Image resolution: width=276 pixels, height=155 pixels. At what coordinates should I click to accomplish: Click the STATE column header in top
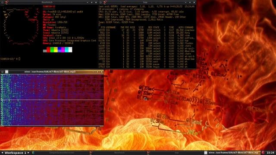(157, 28)
